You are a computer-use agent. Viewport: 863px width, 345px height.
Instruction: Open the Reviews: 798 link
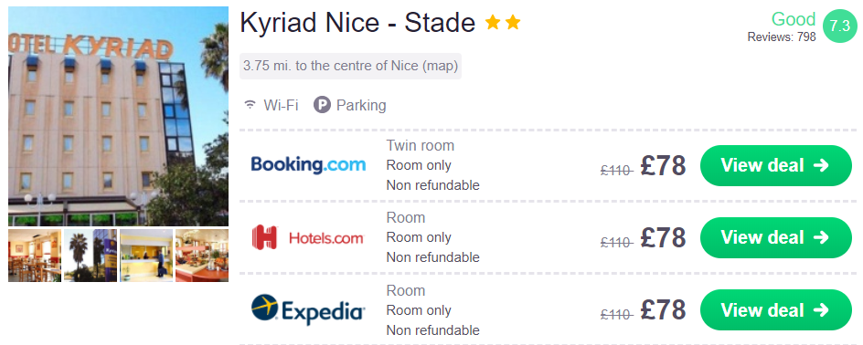pos(782,37)
